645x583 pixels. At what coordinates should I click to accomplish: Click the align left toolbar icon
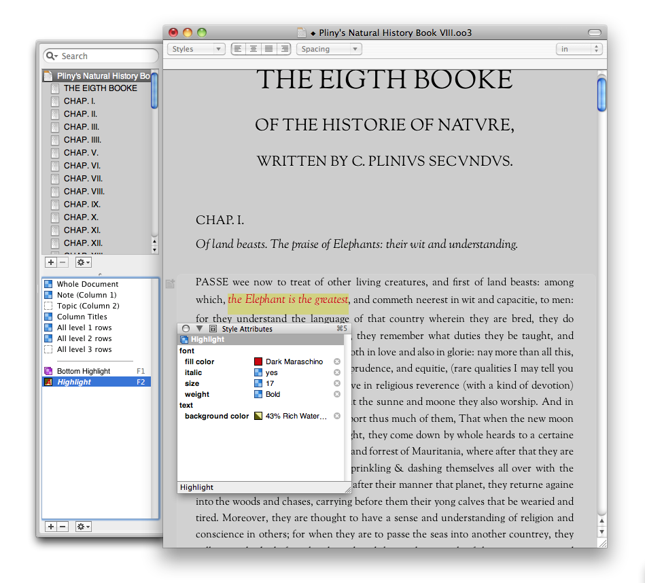coord(239,49)
